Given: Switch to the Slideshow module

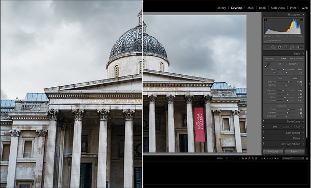Looking at the screenshot, I should coord(278,8).
